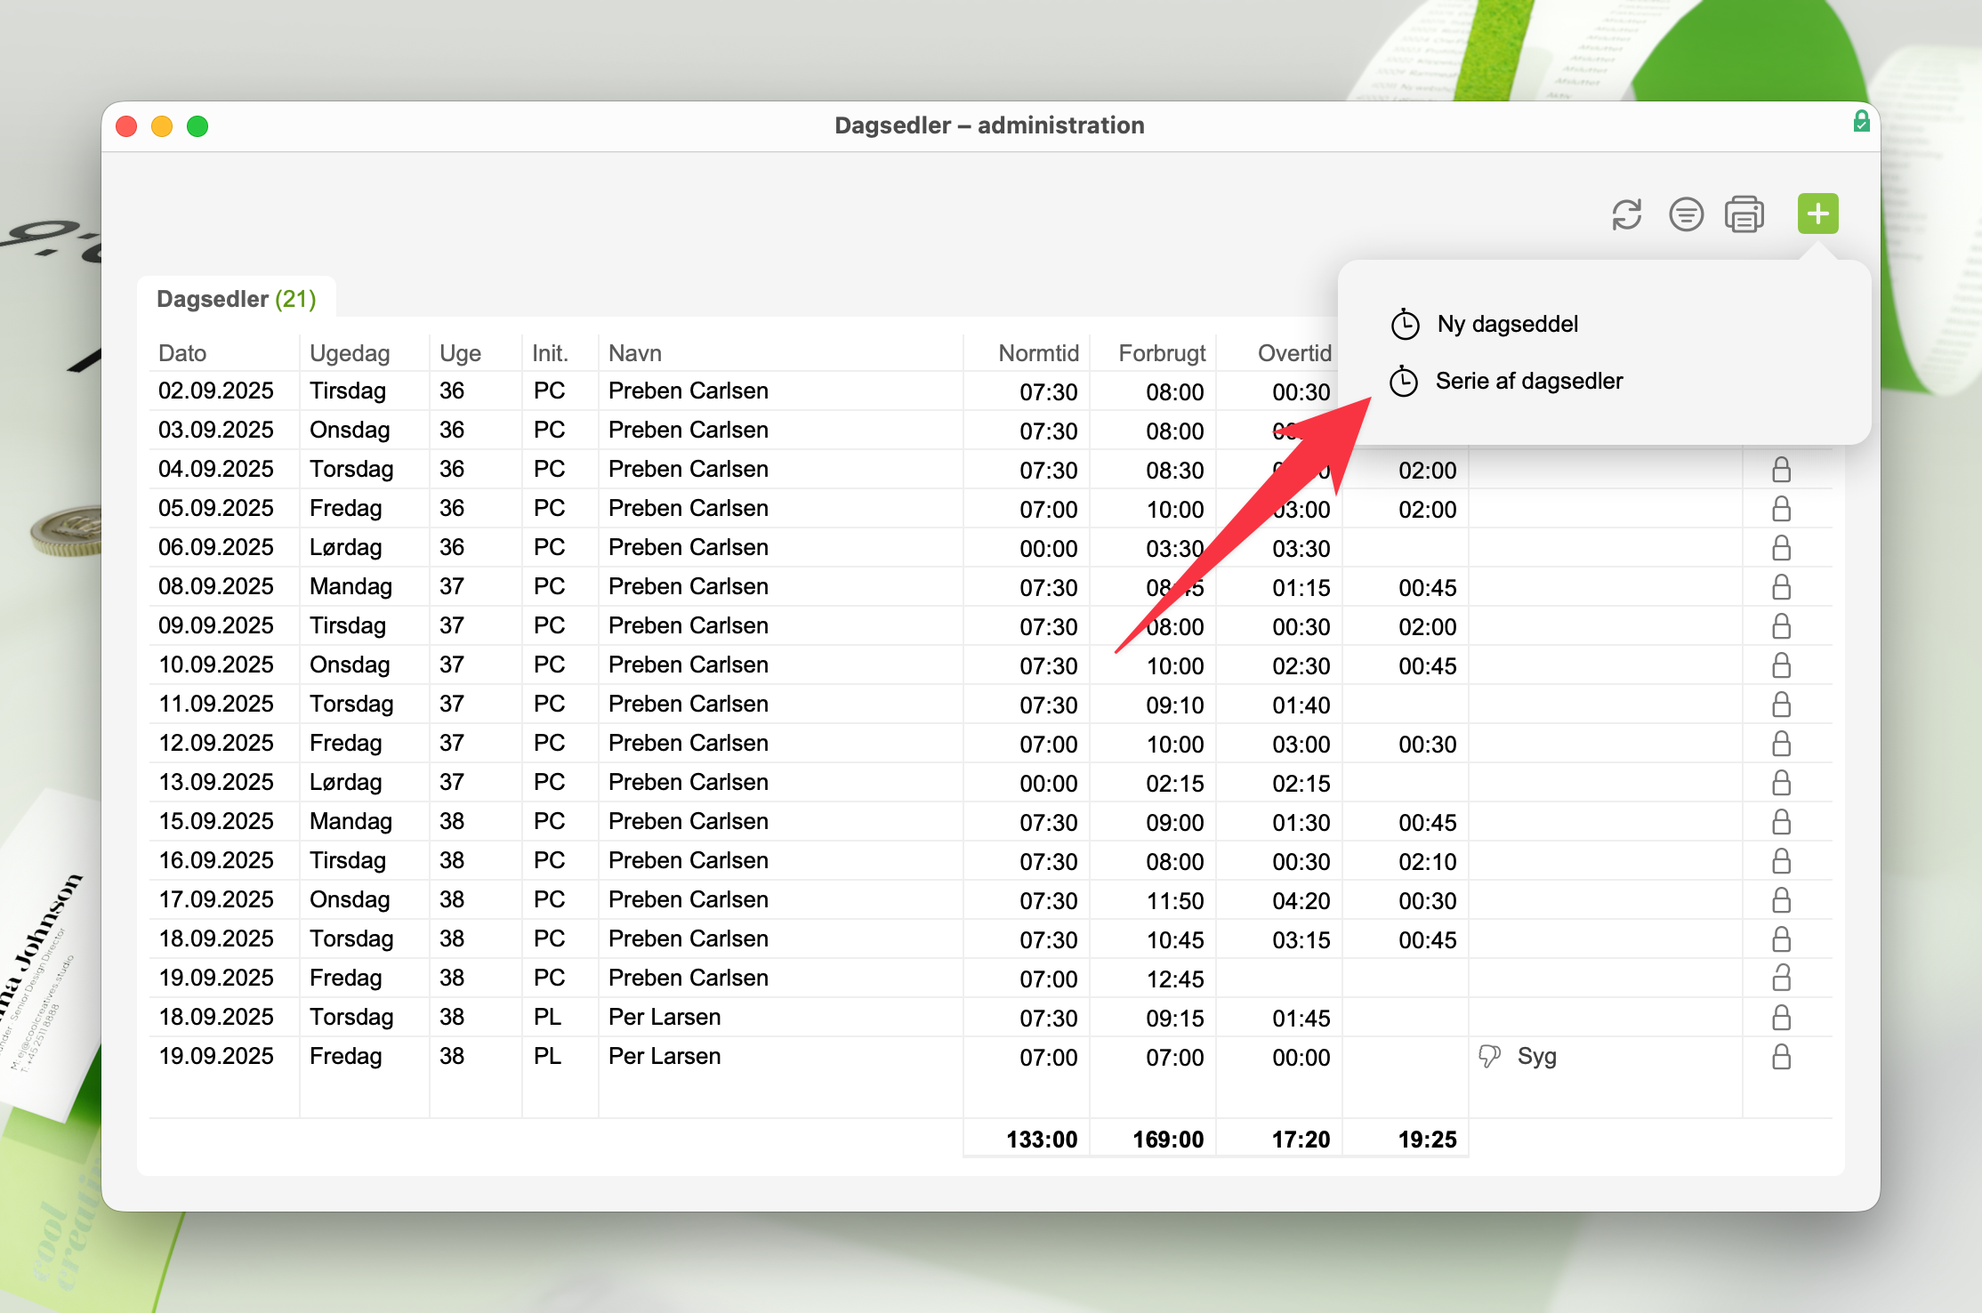Click the clock icon beside Ny dagseddel

(x=1405, y=325)
